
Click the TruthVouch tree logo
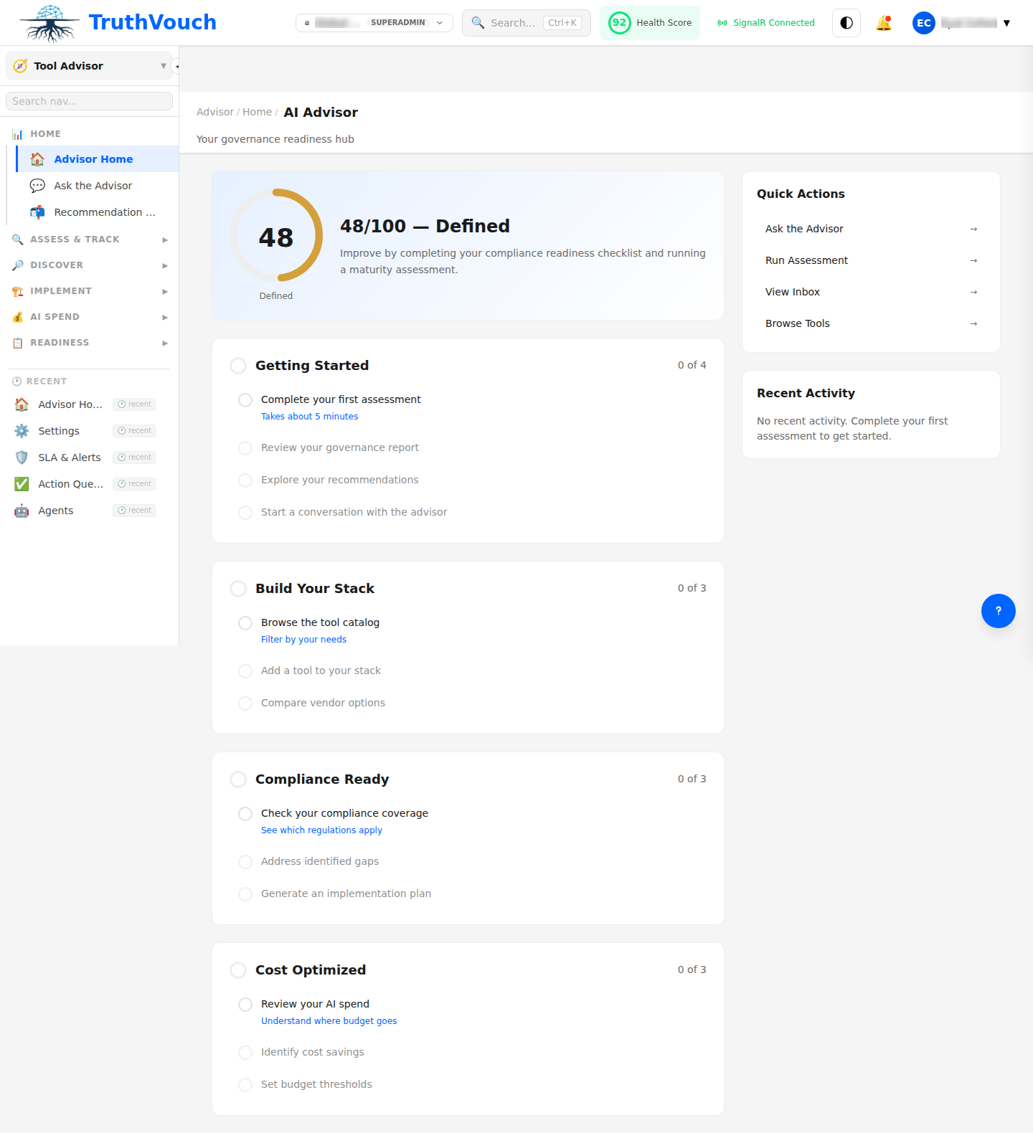(x=49, y=23)
